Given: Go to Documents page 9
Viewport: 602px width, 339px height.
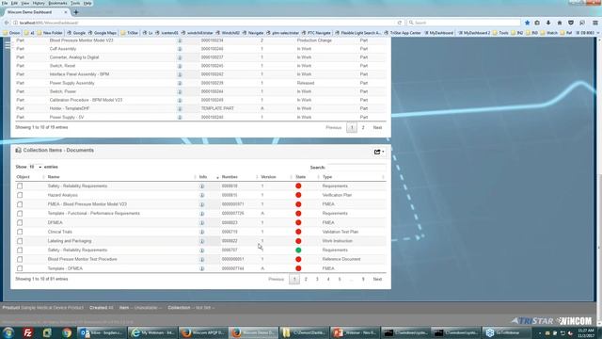Looking at the screenshot, I should 363,279.
